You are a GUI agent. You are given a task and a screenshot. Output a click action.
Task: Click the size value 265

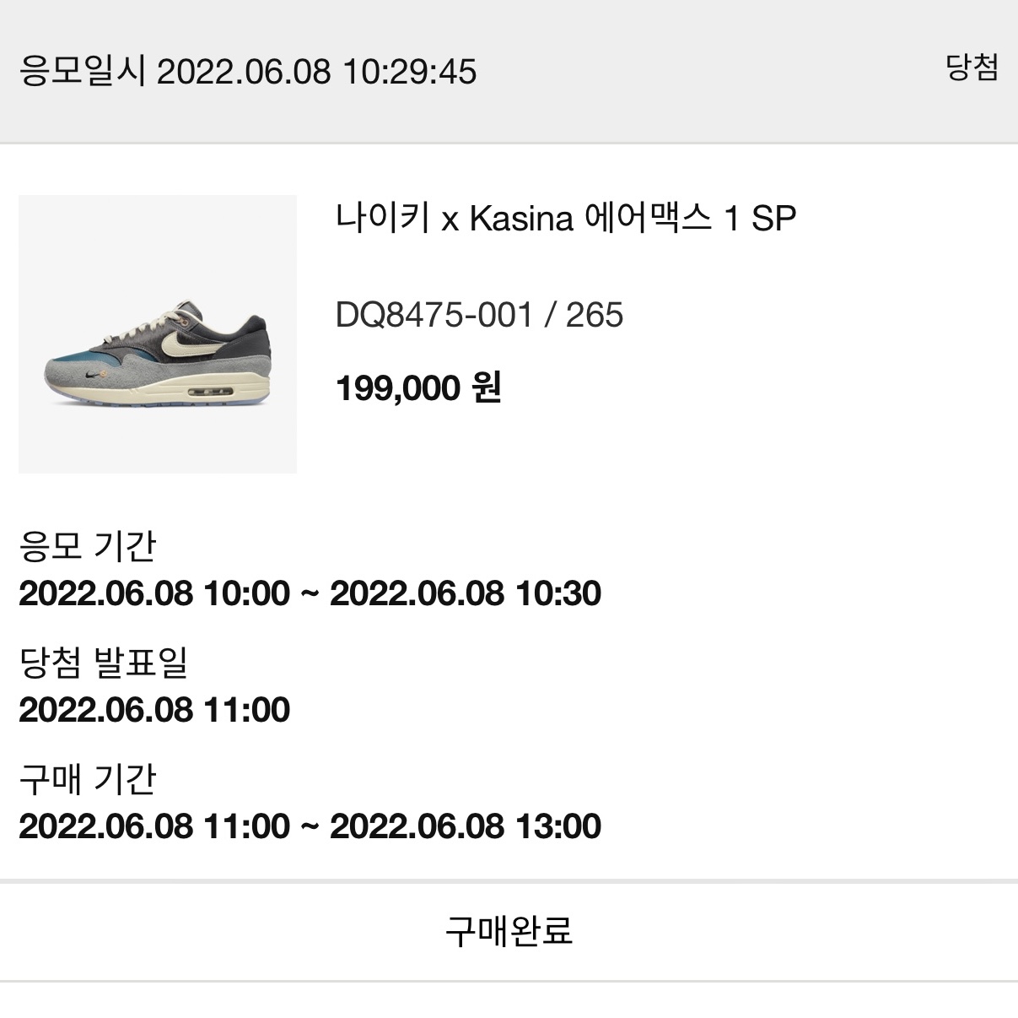595,316
